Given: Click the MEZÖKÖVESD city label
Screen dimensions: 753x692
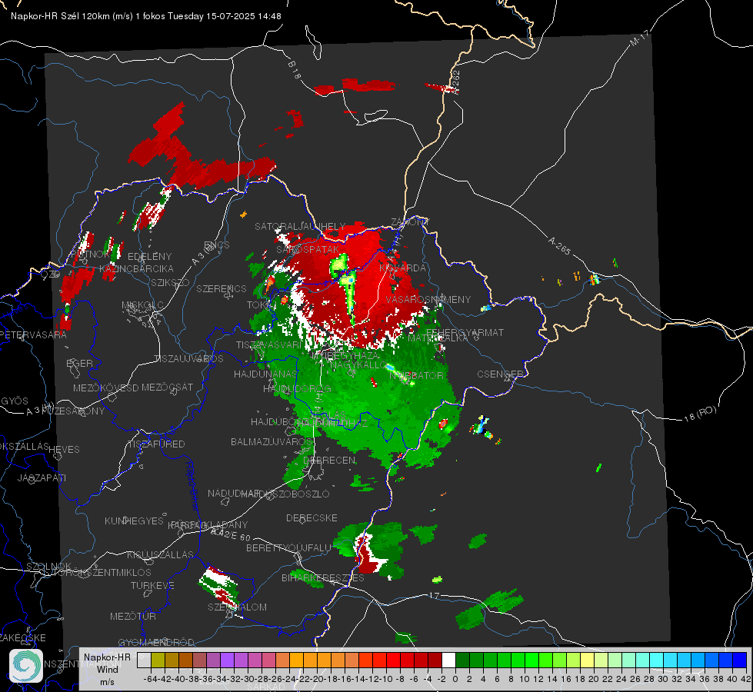Looking at the screenshot, I should pyautogui.click(x=106, y=388).
